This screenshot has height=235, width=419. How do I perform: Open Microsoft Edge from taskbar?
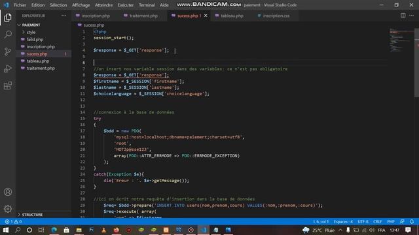(54, 230)
